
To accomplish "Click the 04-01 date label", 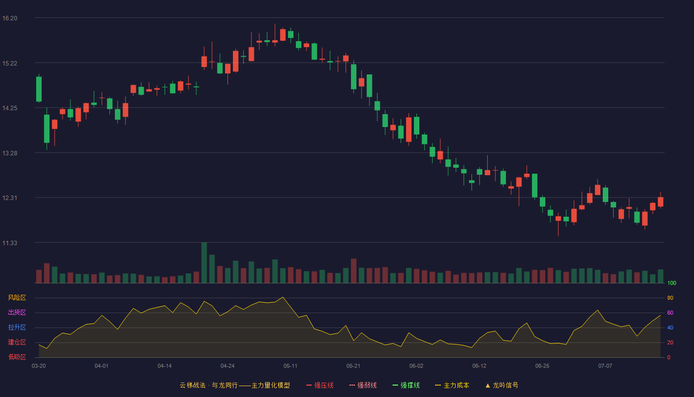I will [102, 366].
